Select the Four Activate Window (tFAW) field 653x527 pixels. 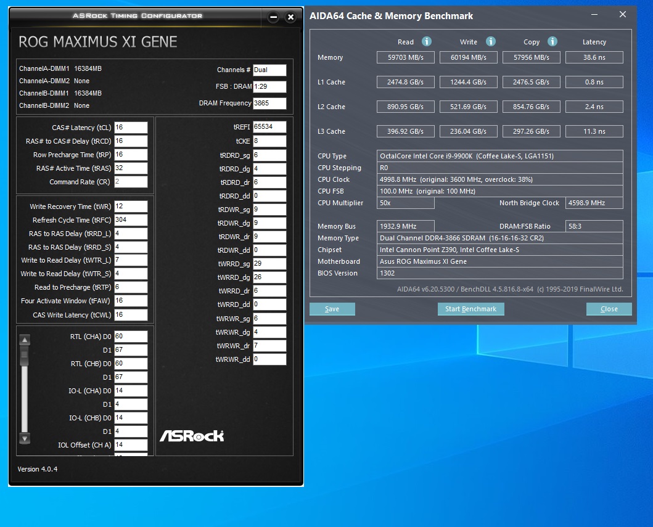[x=131, y=301]
